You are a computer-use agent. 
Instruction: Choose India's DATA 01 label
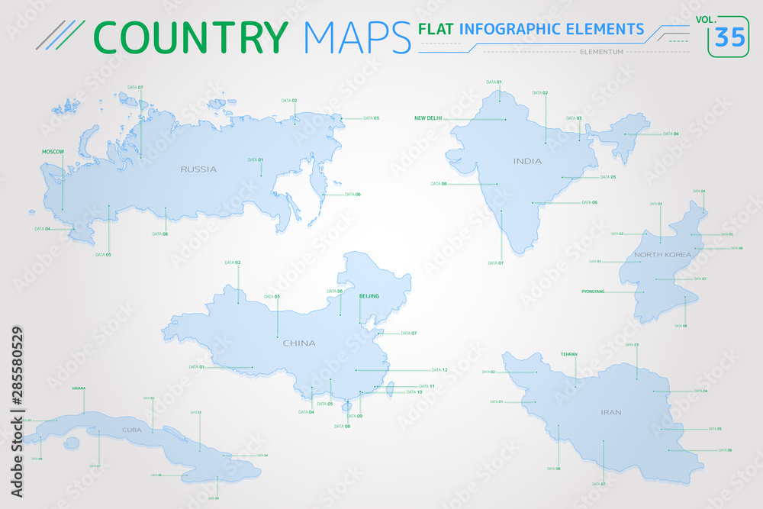click(x=494, y=82)
